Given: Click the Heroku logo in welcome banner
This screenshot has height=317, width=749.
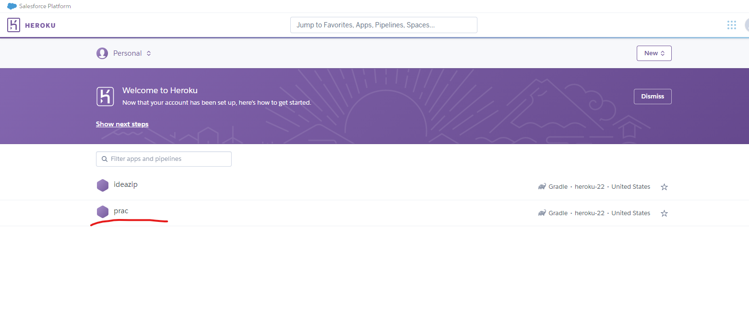Looking at the screenshot, I should point(105,97).
